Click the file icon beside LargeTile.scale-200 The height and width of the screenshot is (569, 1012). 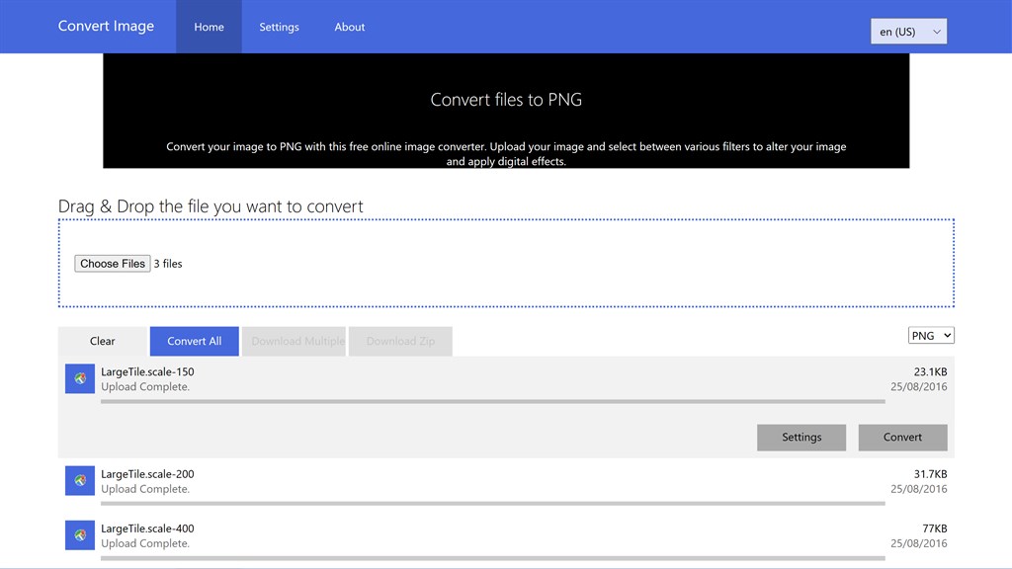pyautogui.click(x=79, y=480)
